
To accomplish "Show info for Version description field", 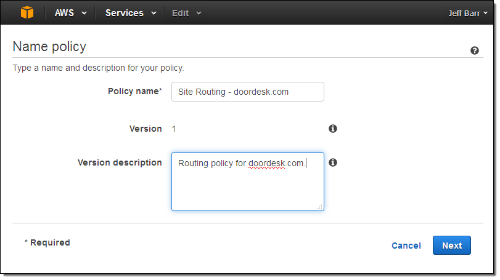I will click(x=333, y=162).
